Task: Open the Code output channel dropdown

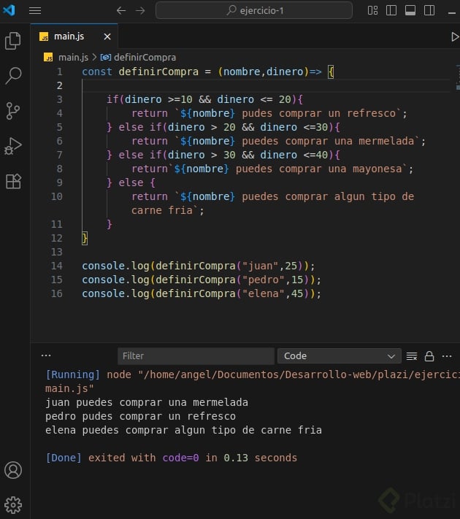Action: click(x=338, y=356)
